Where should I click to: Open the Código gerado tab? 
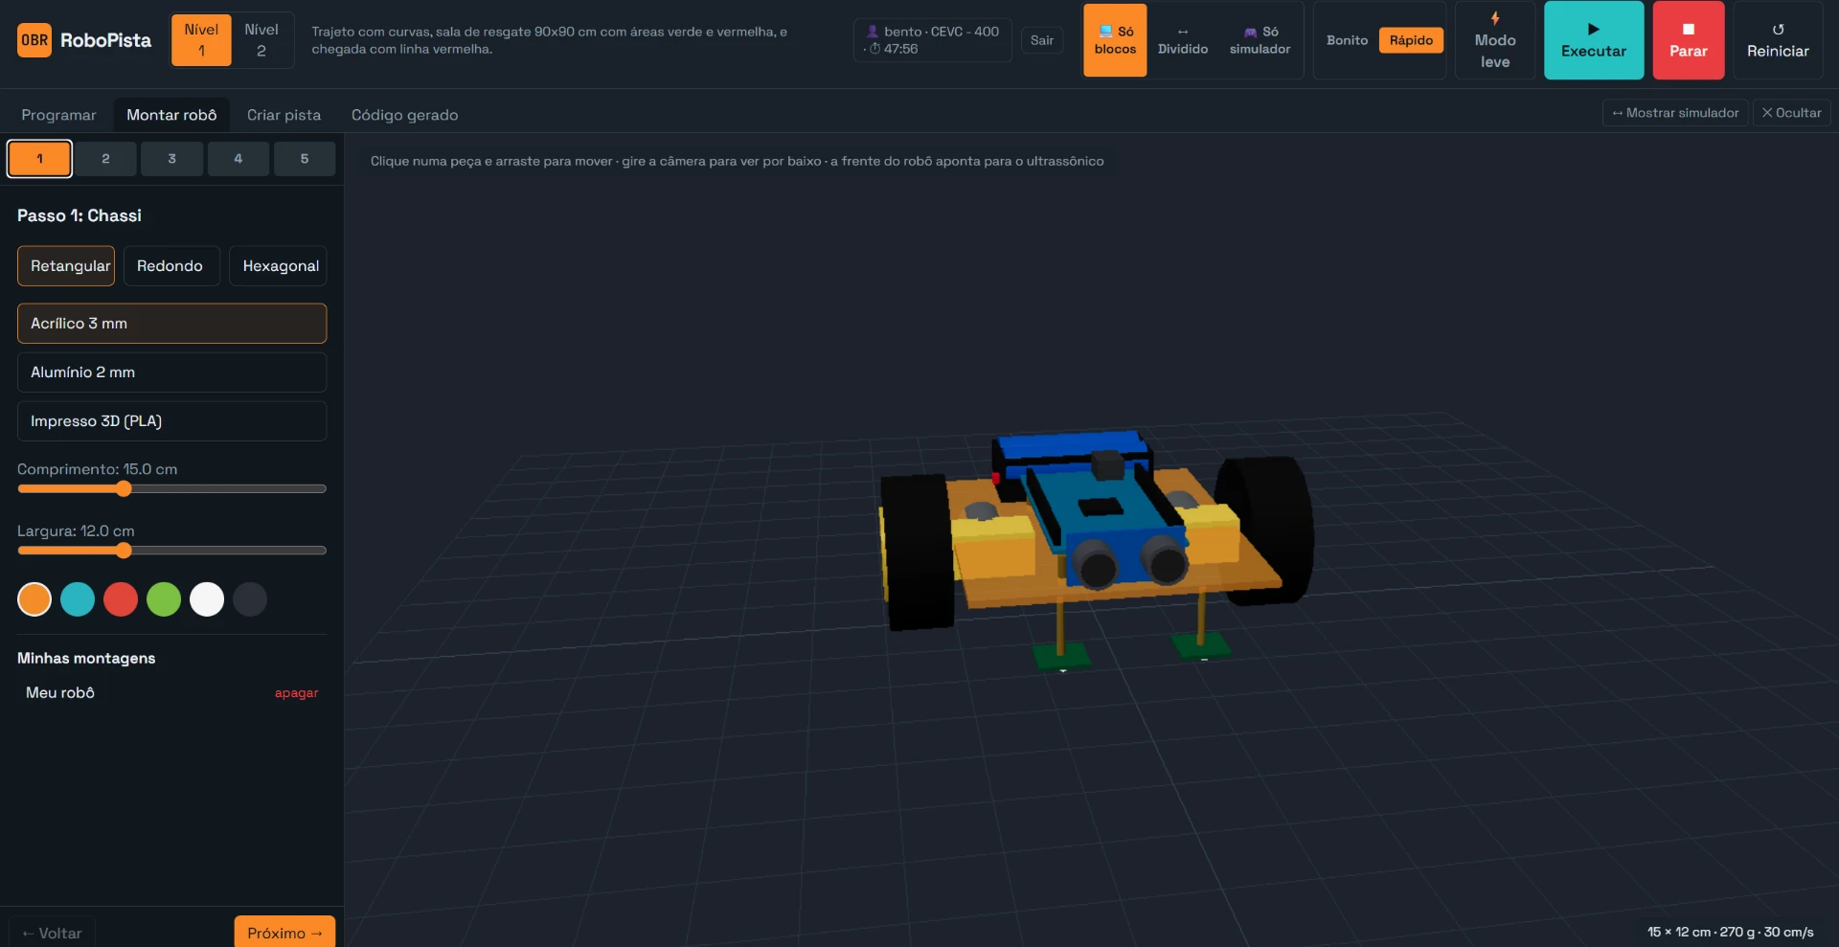coord(404,115)
